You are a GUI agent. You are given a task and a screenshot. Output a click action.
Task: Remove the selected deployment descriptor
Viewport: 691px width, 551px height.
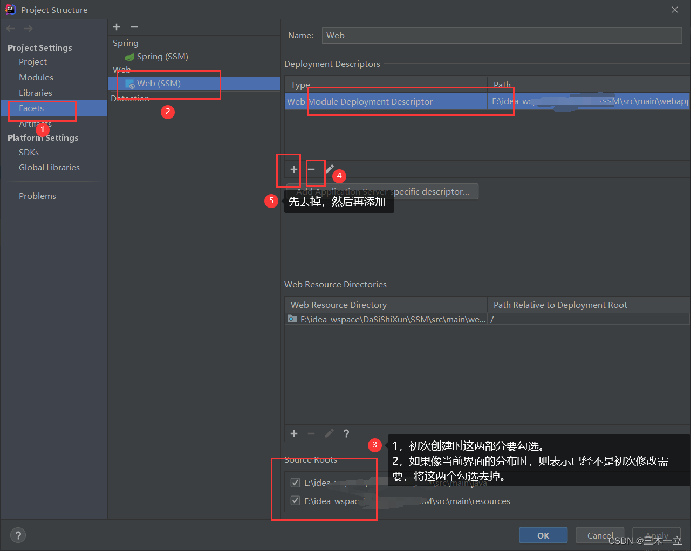point(311,169)
